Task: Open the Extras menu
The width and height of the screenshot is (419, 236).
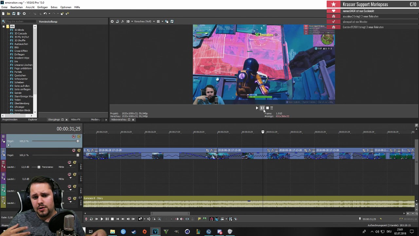Action: click(54, 7)
